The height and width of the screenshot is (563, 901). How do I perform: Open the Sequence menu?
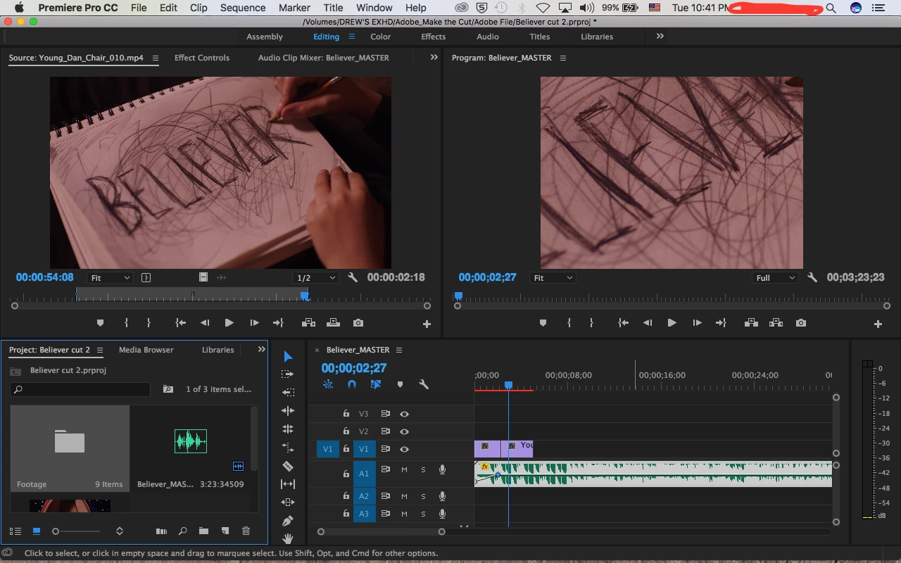(243, 8)
